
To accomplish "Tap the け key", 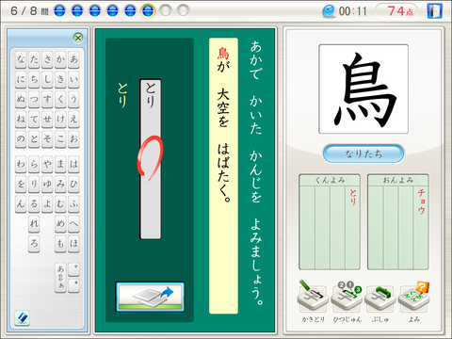I will point(60,119).
